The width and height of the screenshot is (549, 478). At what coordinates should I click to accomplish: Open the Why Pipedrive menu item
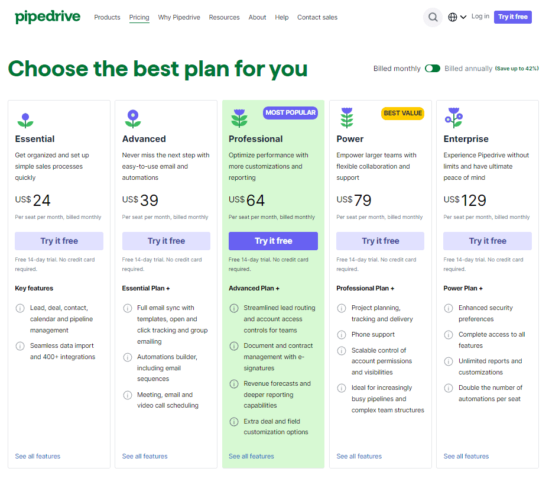pos(179,17)
